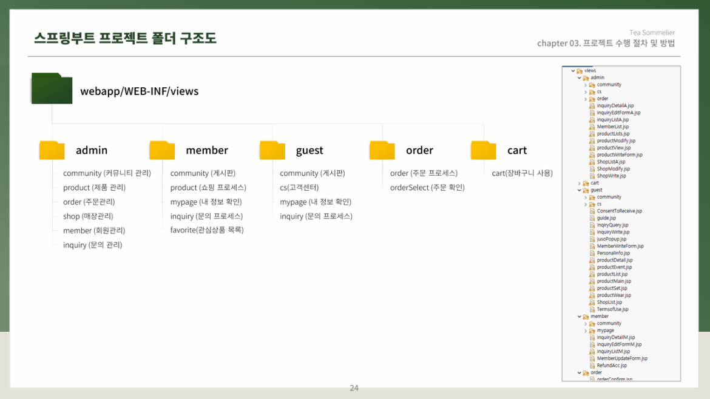Click the slide title '스프링부트 프로젝트 폴더 구조도'

point(125,38)
